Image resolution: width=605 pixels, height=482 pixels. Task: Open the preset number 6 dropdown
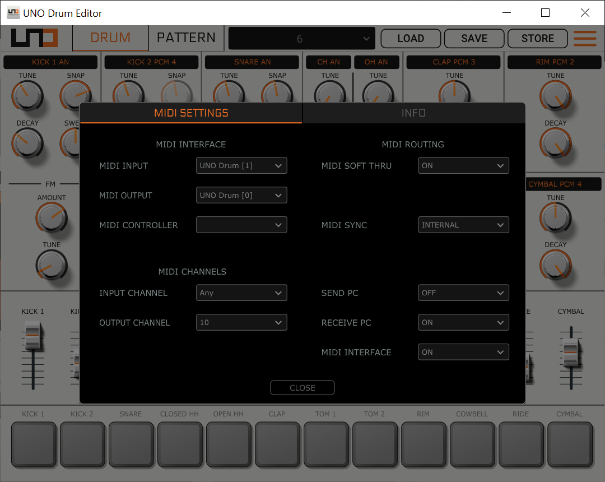(302, 39)
